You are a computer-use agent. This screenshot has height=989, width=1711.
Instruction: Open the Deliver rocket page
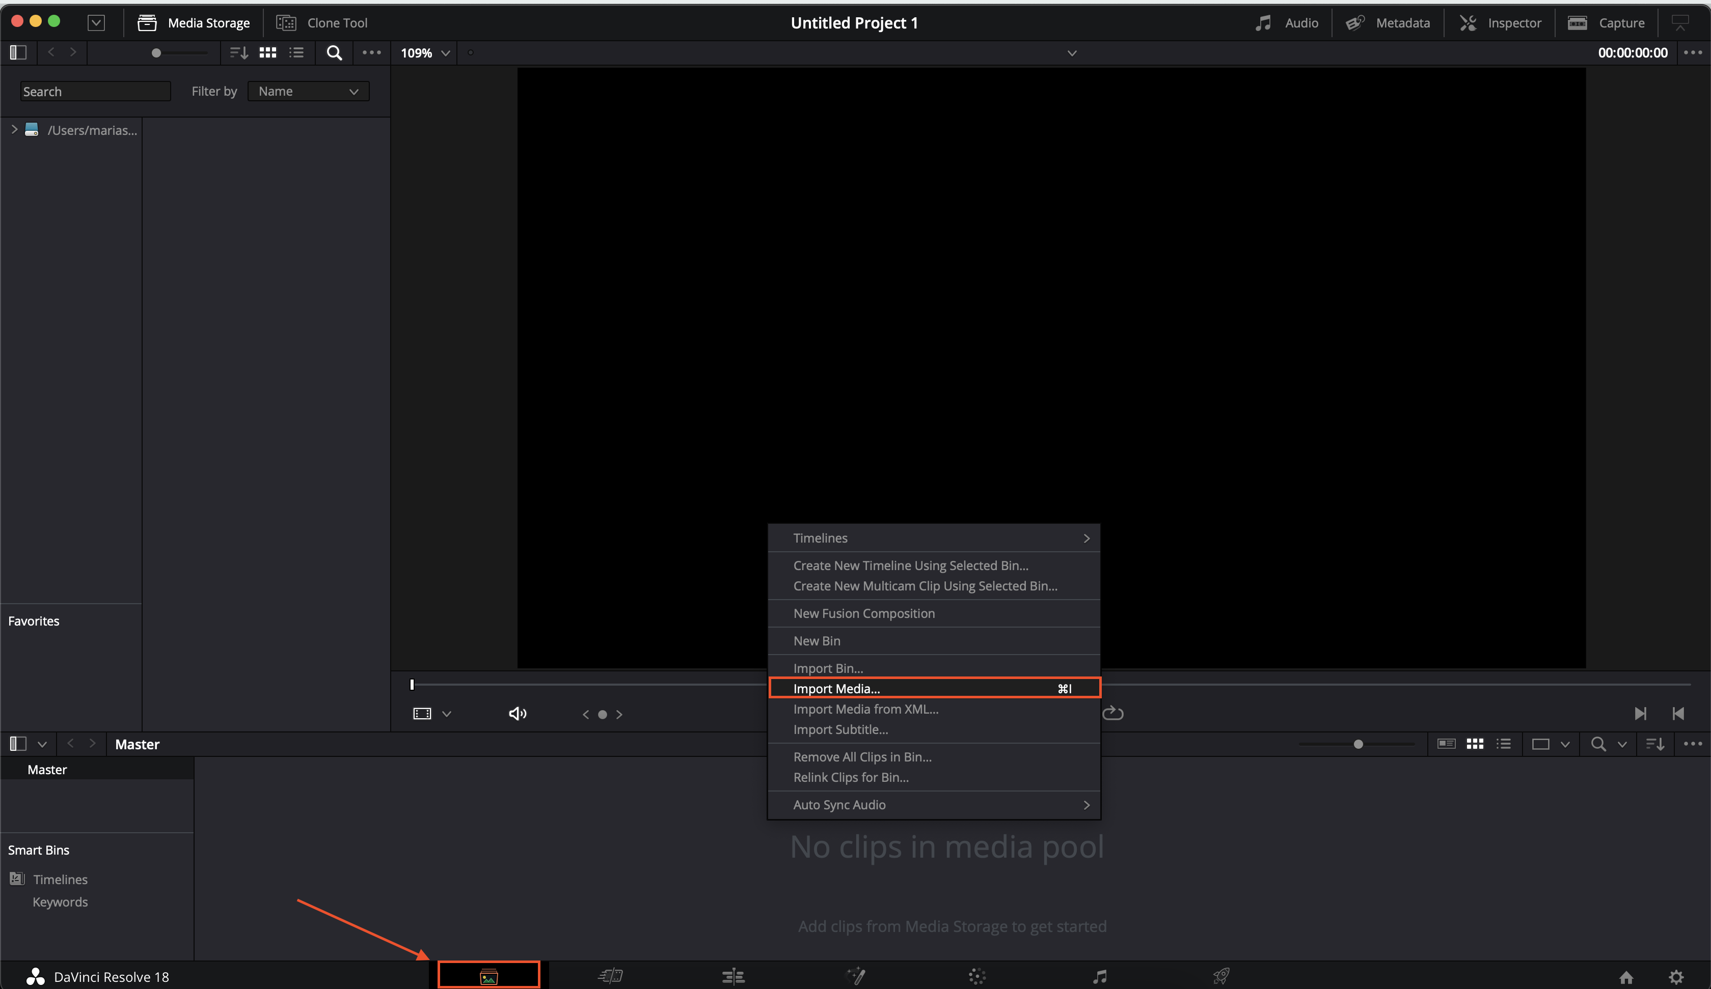(x=1221, y=976)
